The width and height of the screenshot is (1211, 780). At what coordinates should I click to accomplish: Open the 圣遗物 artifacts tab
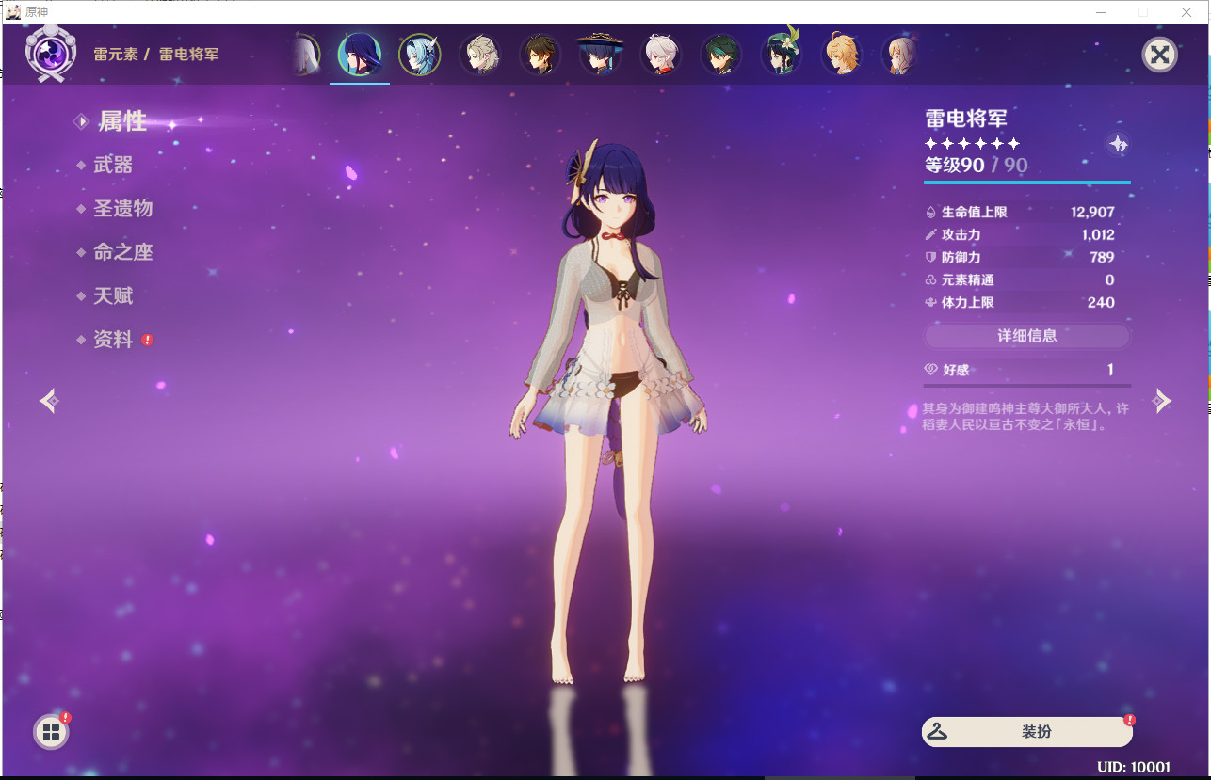coord(122,209)
